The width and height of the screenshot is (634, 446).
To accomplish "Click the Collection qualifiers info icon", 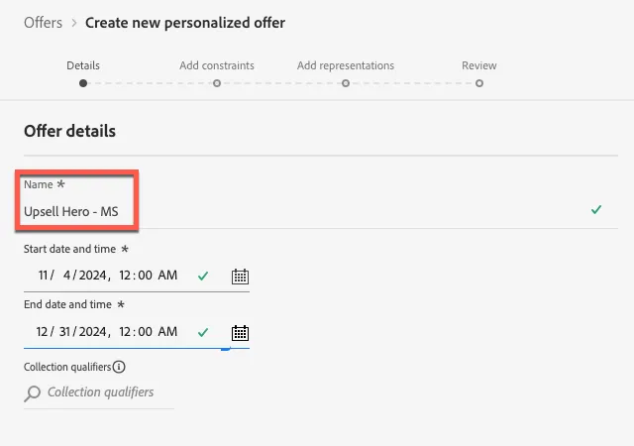I will tap(119, 367).
